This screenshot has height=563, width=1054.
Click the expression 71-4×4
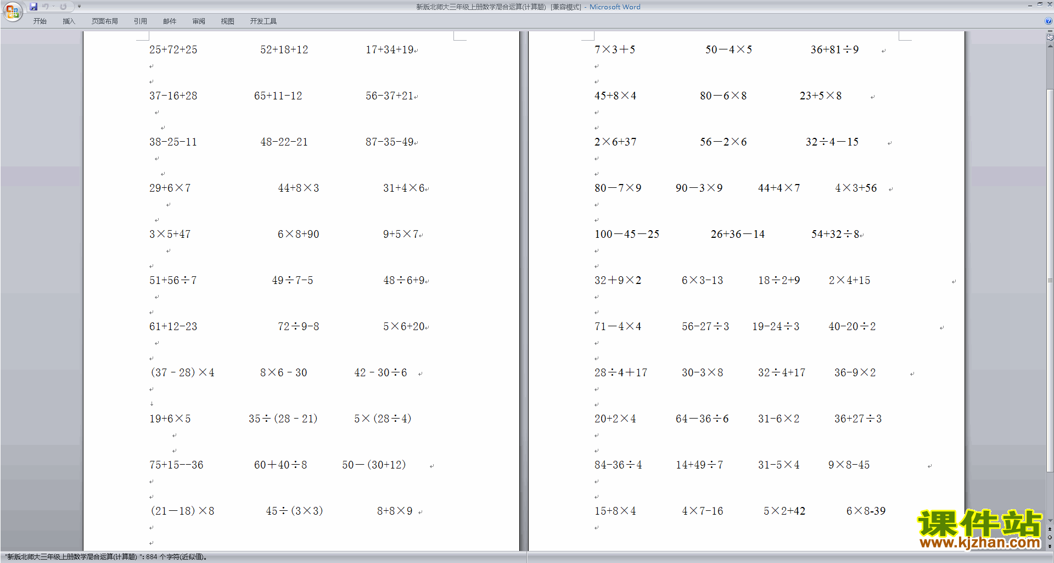pyautogui.click(x=618, y=326)
